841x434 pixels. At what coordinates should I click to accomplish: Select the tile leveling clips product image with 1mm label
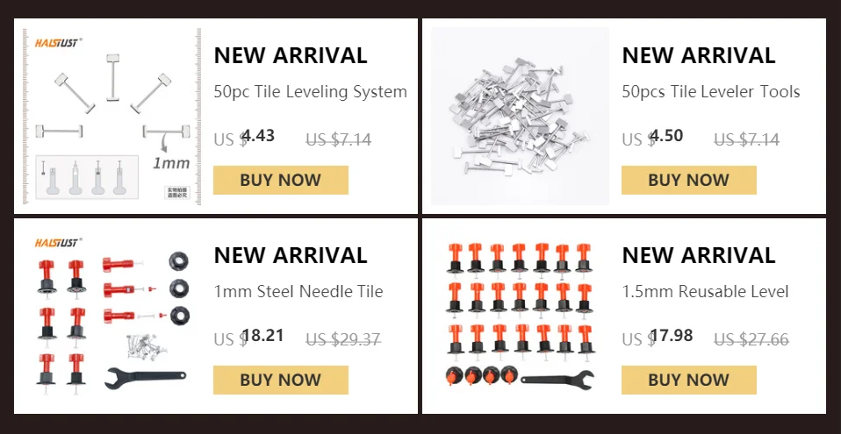pos(111,117)
